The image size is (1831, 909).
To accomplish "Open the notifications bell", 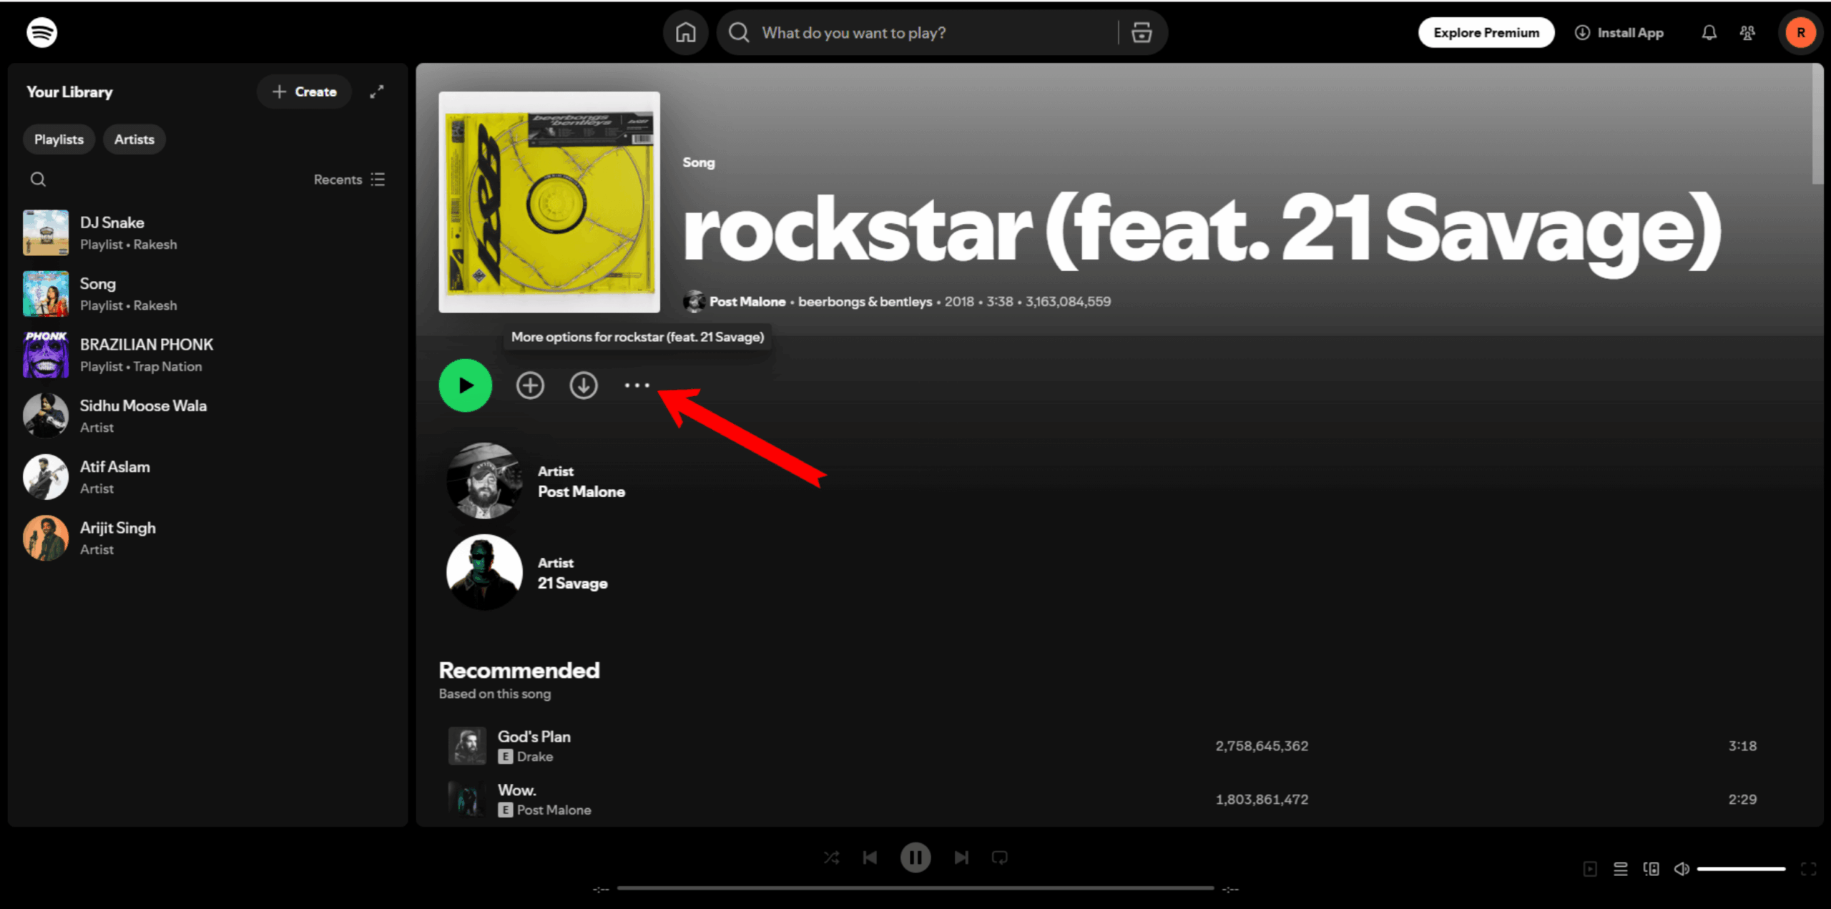I will 1709,33.
